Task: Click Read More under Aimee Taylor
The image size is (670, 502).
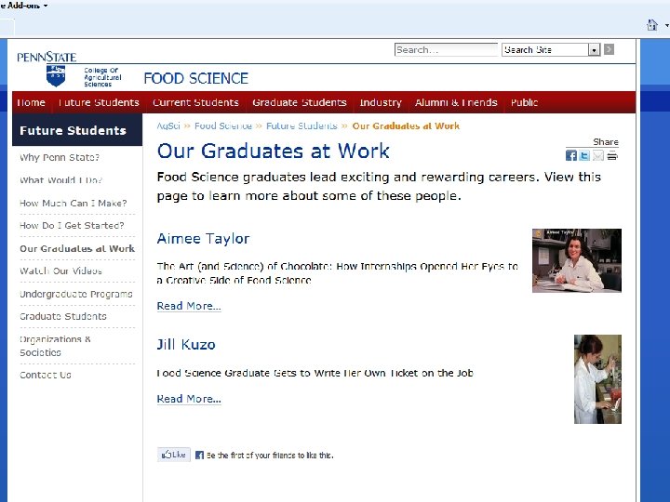Action: click(189, 306)
